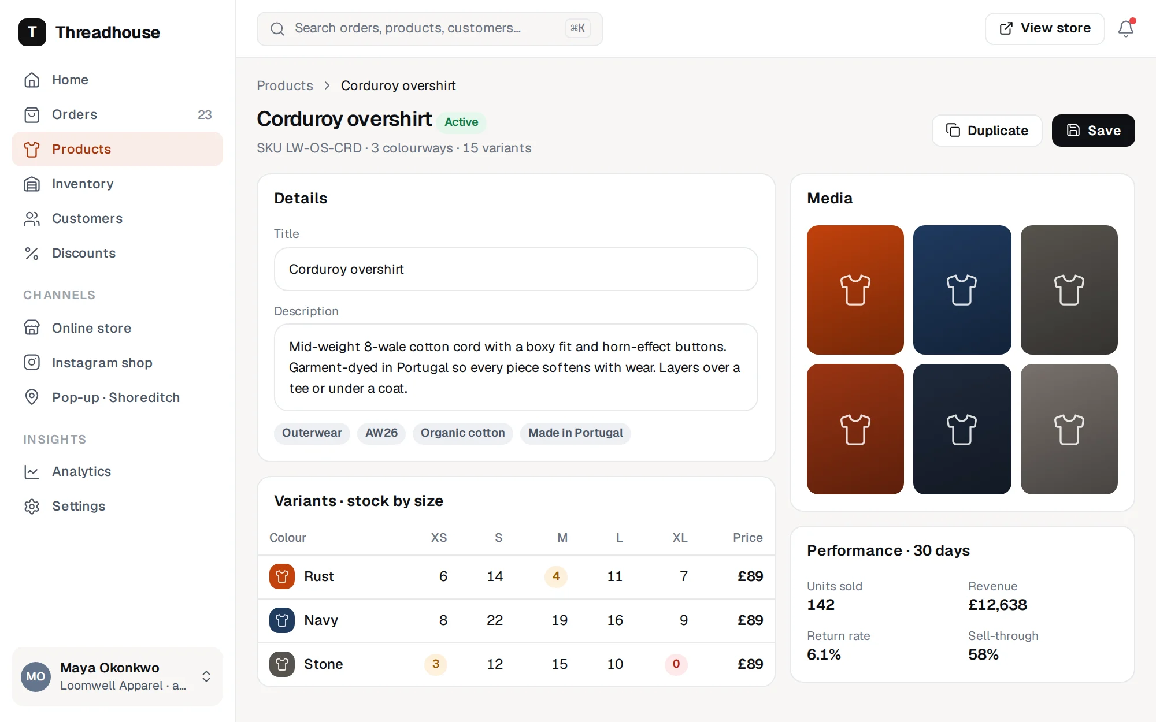Click the Rust colour shirt icon
This screenshot has height=722, width=1156.
tap(282, 576)
